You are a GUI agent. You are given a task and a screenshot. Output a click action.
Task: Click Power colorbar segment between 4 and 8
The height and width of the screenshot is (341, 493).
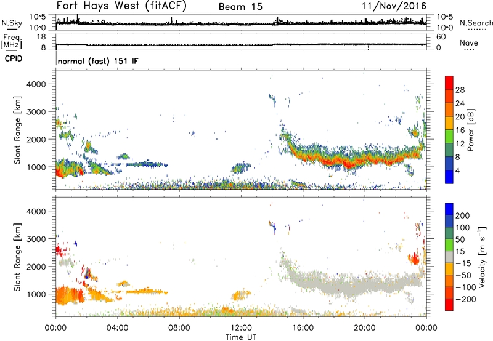[x=449, y=164]
